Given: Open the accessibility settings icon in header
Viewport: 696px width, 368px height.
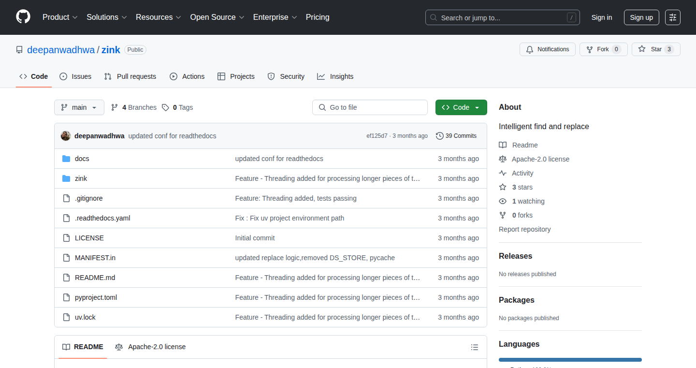Looking at the screenshot, I should 673,17.
